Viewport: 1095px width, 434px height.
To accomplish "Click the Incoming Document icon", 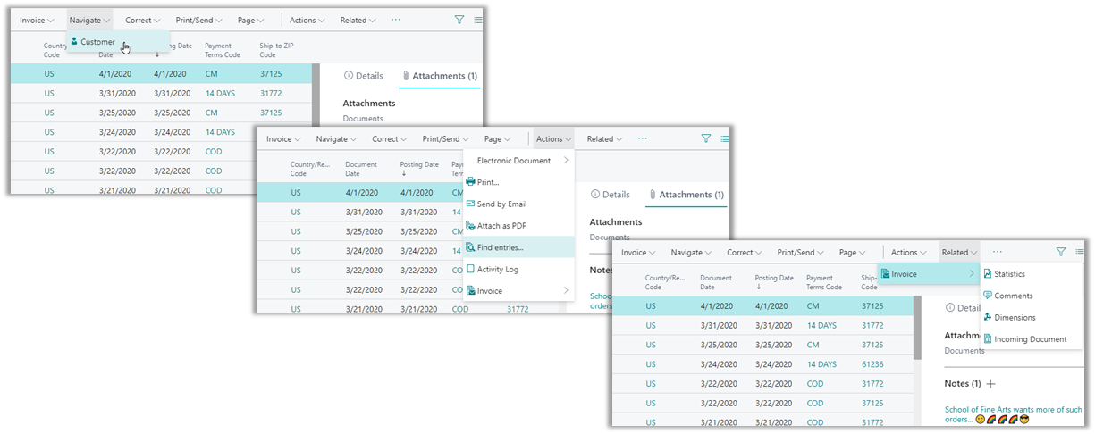I will (988, 339).
